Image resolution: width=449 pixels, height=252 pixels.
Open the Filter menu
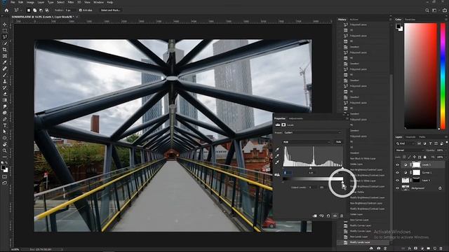click(x=71, y=2)
